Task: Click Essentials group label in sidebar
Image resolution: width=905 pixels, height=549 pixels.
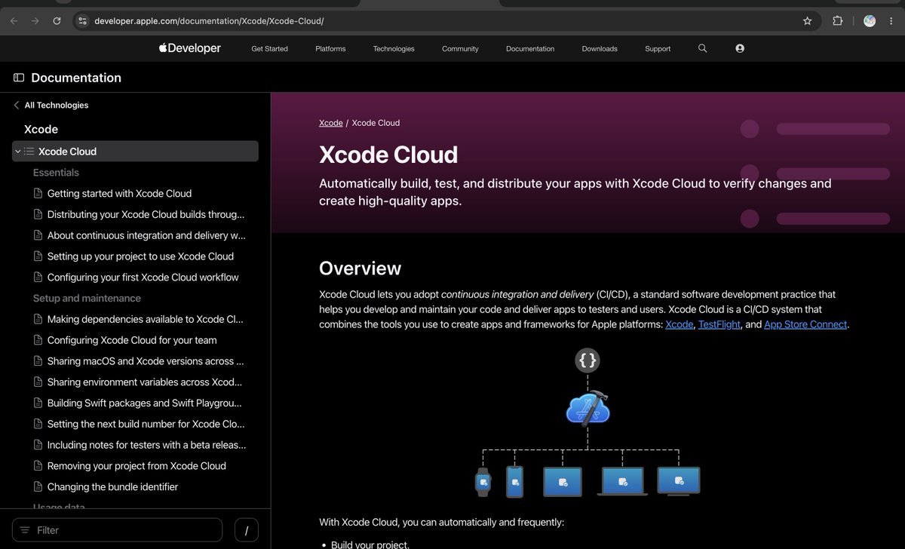Action: click(56, 173)
